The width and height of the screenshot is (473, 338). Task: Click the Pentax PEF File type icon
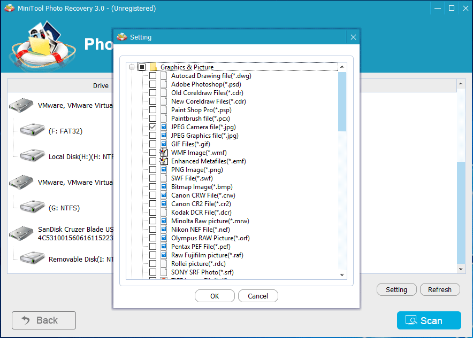(x=164, y=246)
